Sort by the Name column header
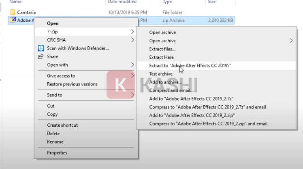Image resolution: width=303 pixels, height=169 pixels. [15, 2]
